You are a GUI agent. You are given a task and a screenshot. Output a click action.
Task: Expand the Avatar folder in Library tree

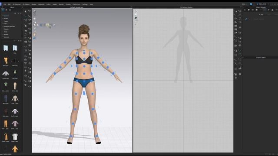coord(3,18)
